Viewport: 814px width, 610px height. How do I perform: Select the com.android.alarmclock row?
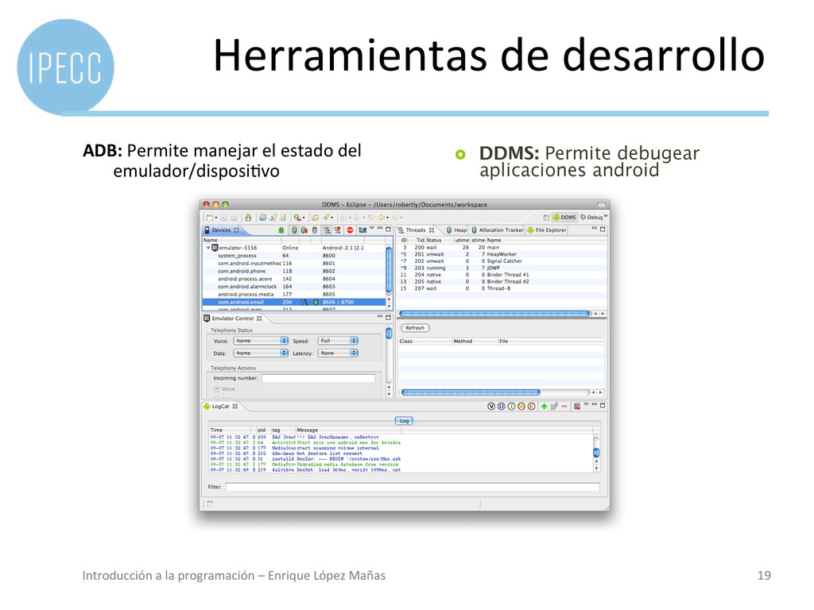pos(294,286)
